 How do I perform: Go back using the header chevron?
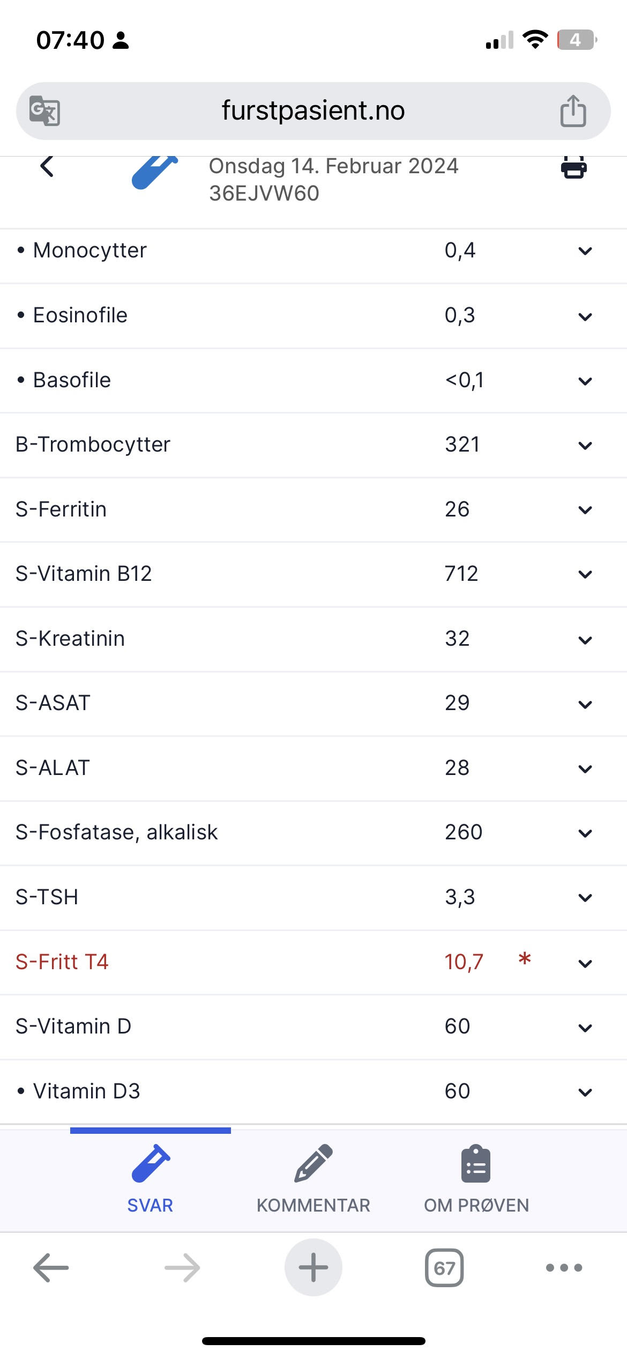[x=47, y=166]
